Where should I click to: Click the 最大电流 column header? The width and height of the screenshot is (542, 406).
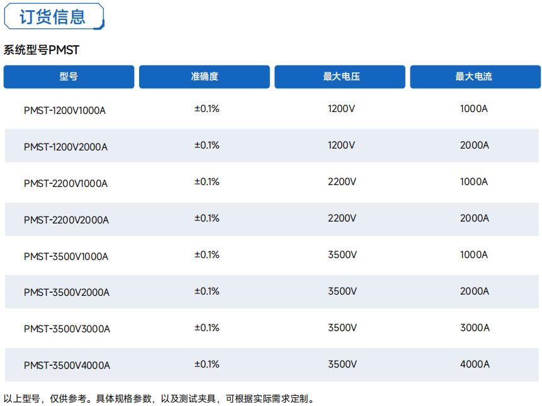point(474,77)
